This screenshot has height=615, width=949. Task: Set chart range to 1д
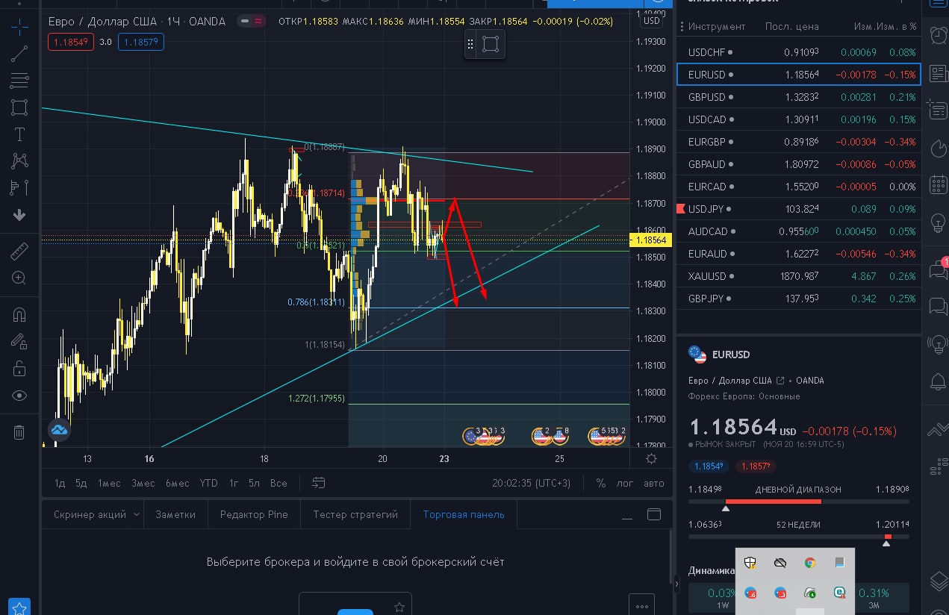tap(60, 483)
